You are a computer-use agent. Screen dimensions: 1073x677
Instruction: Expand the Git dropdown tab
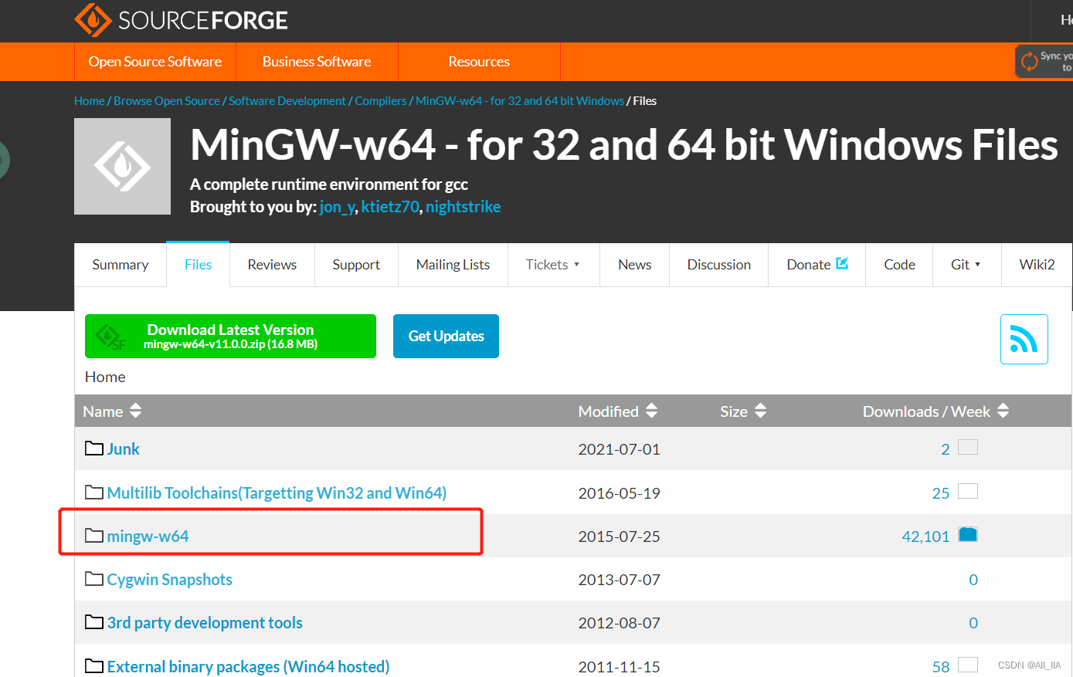click(966, 265)
